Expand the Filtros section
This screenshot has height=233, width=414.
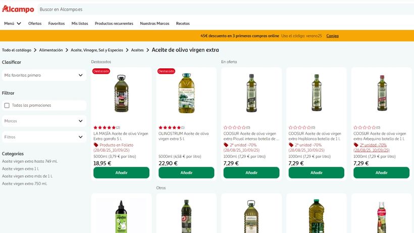43,137
